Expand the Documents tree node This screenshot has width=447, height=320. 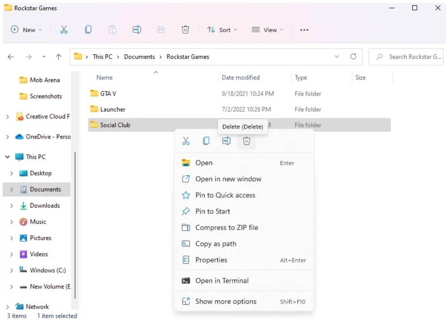11,190
